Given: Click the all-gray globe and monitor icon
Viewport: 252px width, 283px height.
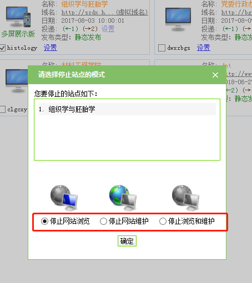Looking at the screenshot, I should click(185, 198).
